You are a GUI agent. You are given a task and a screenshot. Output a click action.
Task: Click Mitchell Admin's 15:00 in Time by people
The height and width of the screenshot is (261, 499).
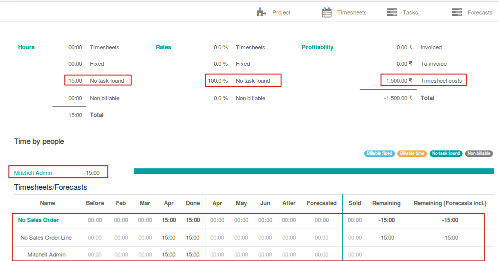tap(93, 173)
